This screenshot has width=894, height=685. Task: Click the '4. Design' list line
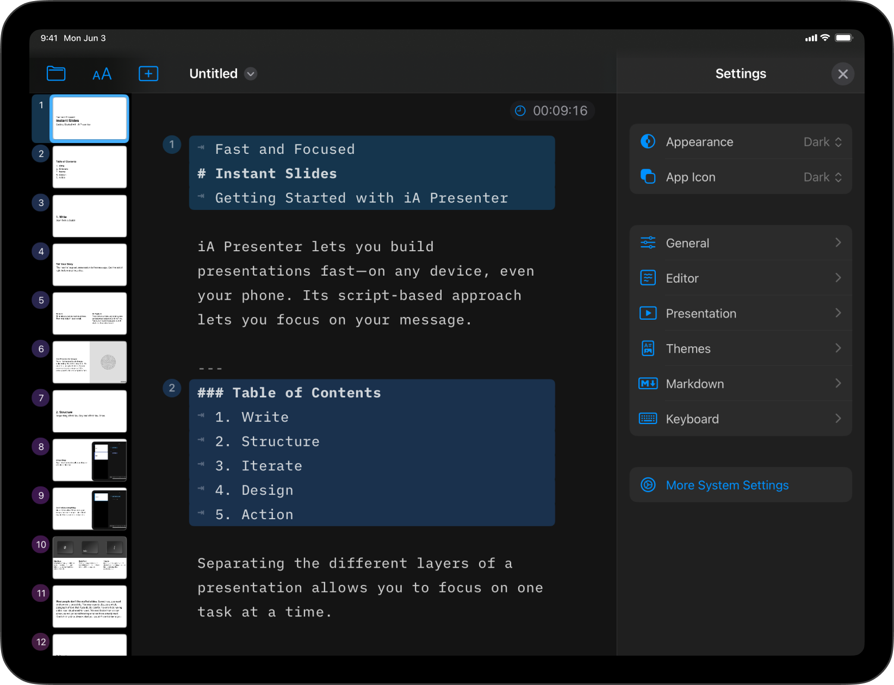coord(254,490)
